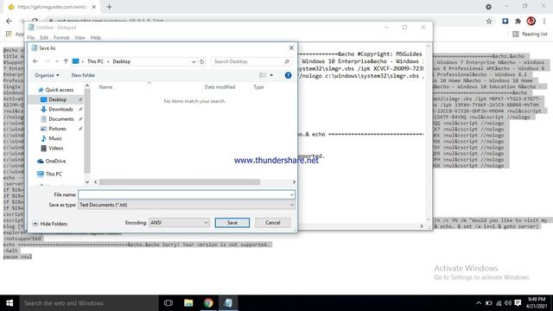Switch to Chrome from taskbar
The image size is (553, 311).
click(208, 303)
